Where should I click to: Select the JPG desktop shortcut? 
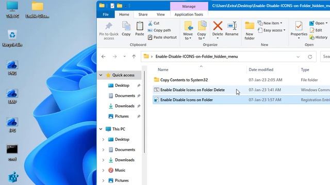[x=12, y=125]
